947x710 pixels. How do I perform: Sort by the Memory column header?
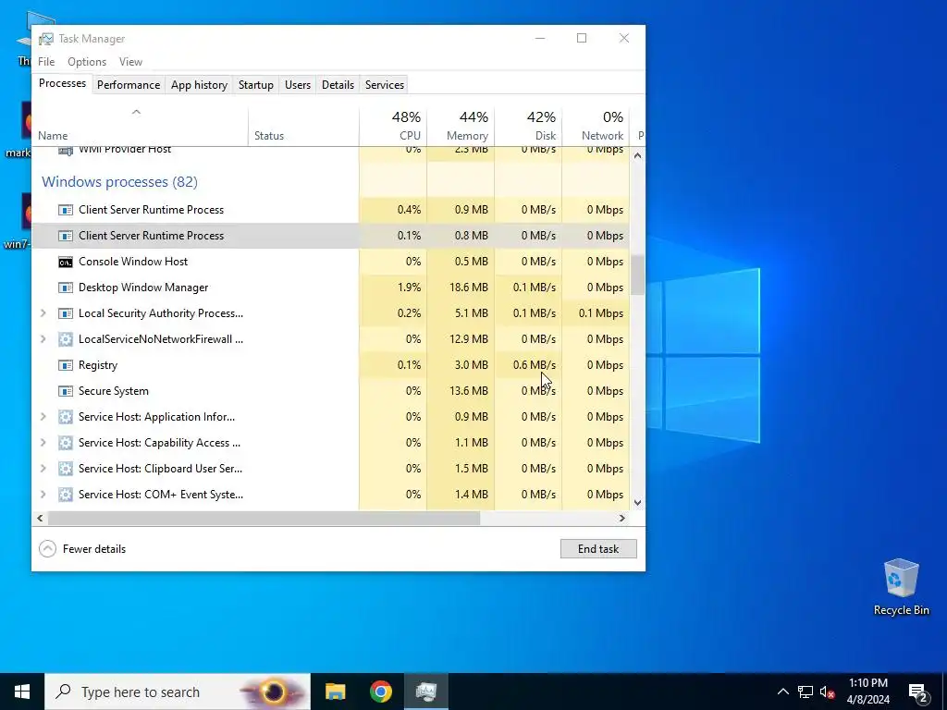coord(461,127)
